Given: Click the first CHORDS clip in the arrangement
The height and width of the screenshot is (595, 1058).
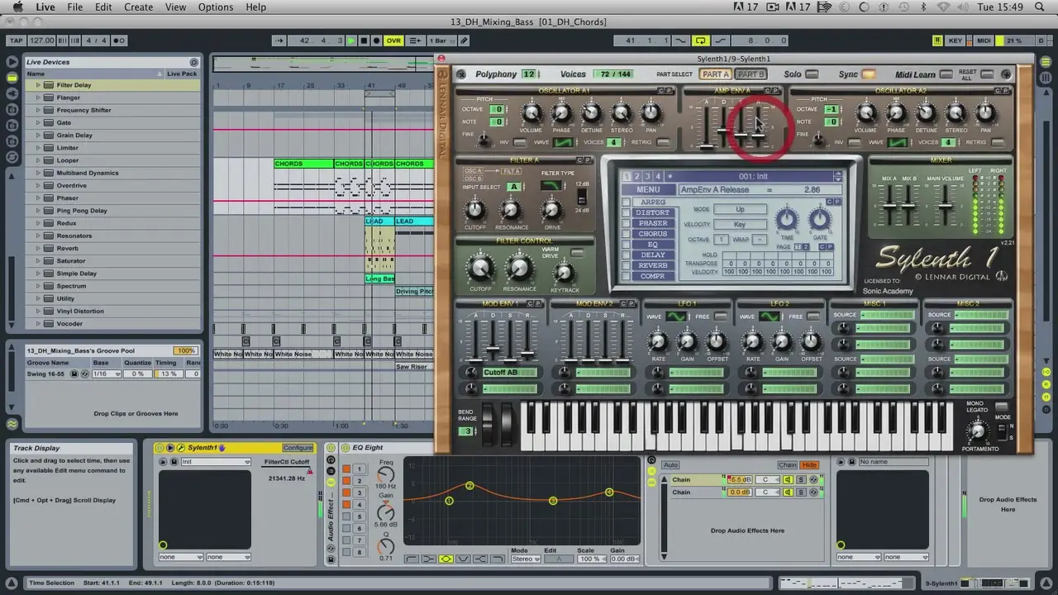Looking at the screenshot, I should 303,164.
